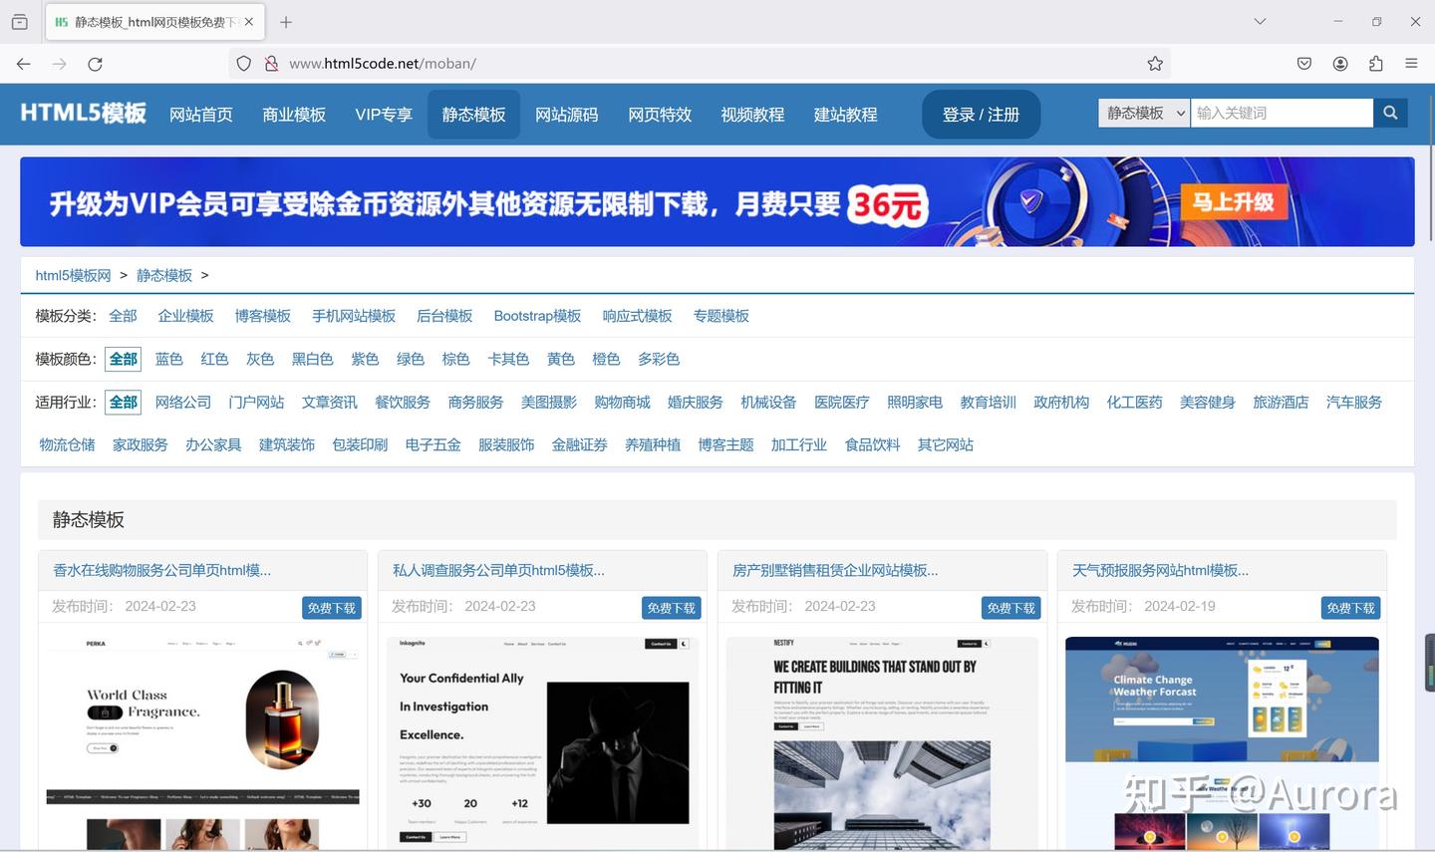This screenshot has width=1435, height=852.
Task: Click the sidebar panel icon left of the tab
Action: [x=19, y=21]
